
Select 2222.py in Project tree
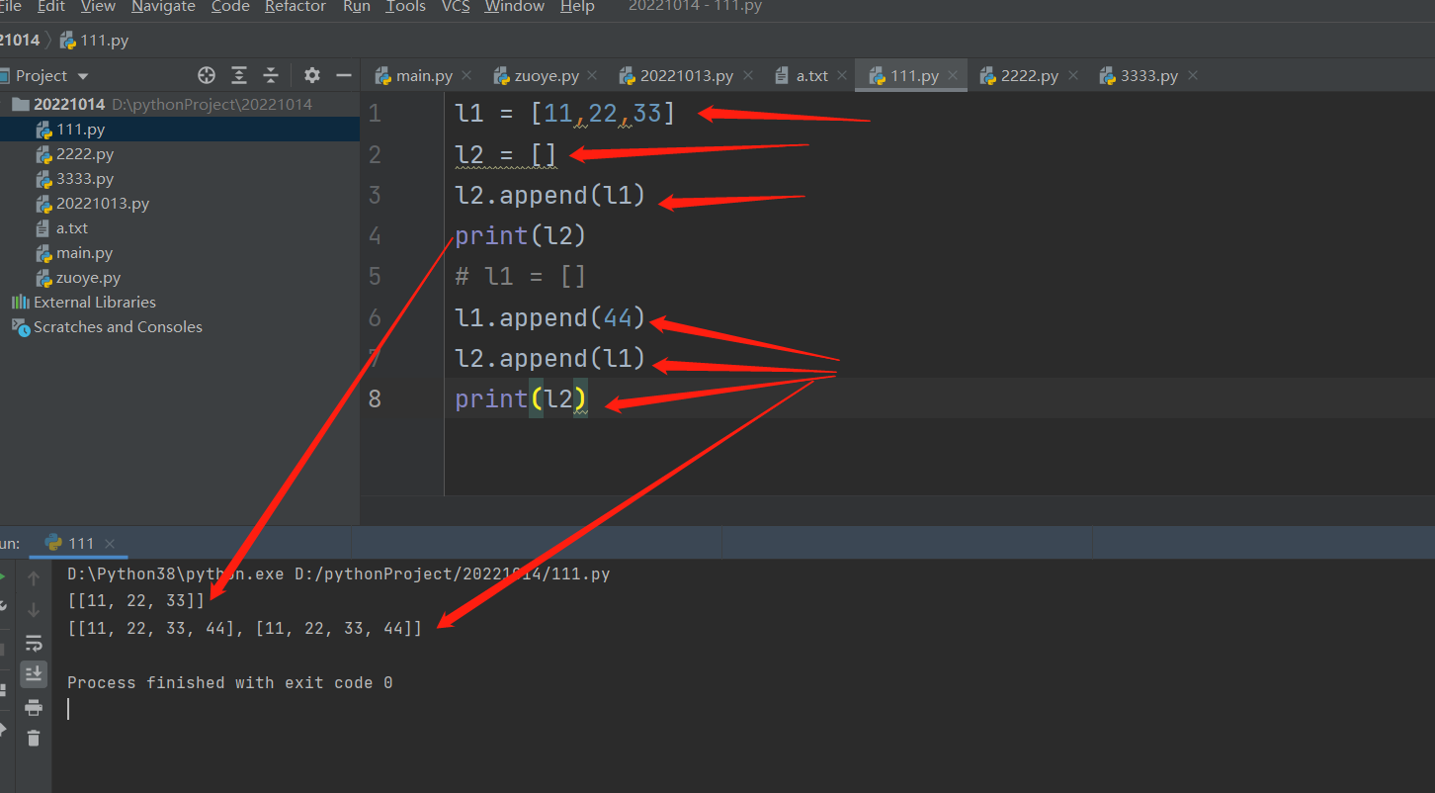pos(180,154)
